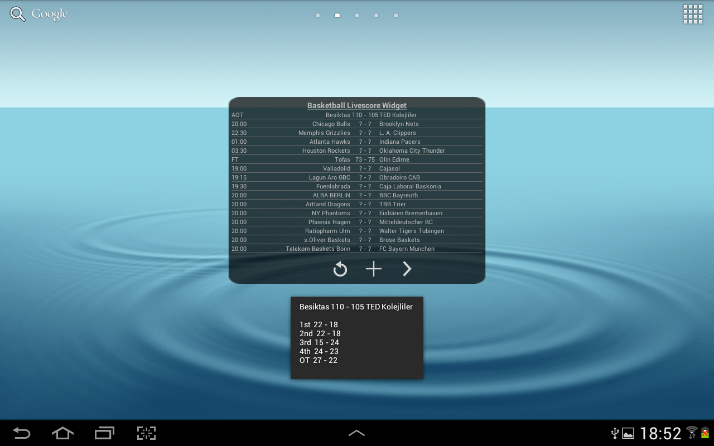Tap the refresh icon in the basketball widget
The width and height of the screenshot is (714, 446).
coord(340,270)
